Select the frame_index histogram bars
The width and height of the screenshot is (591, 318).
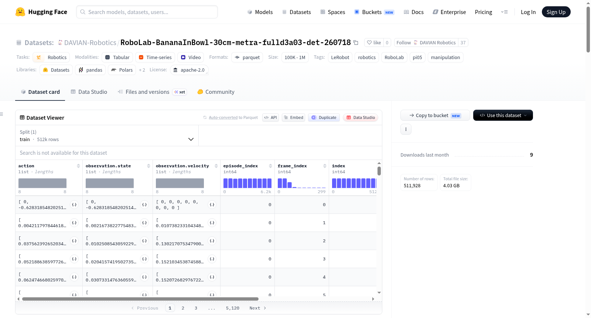pos(302,183)
